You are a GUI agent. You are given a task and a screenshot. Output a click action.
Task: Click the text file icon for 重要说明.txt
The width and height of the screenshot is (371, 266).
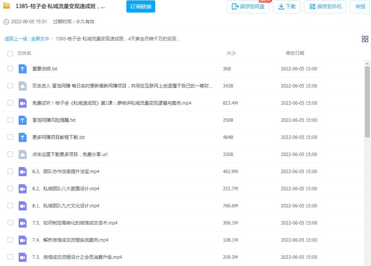coord(22,69)
